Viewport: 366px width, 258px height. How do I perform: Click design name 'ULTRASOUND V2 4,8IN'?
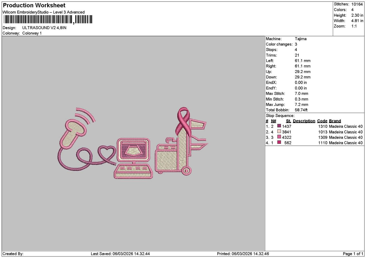click(44, 28)
